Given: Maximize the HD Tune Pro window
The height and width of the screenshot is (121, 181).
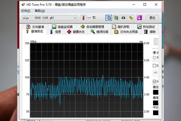Looking at the screenshot, I should [x=145, y=5].
